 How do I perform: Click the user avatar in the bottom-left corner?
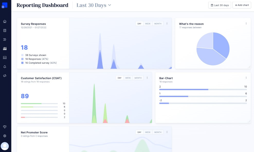5,146
